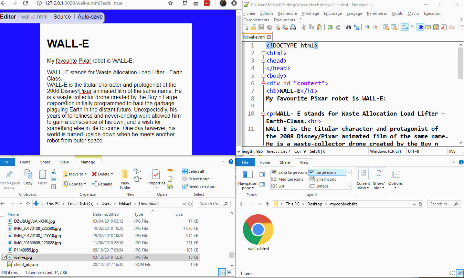The image size is (464, 278).
Task: Open Find with binoculars icon
Action: click(348, 28)
